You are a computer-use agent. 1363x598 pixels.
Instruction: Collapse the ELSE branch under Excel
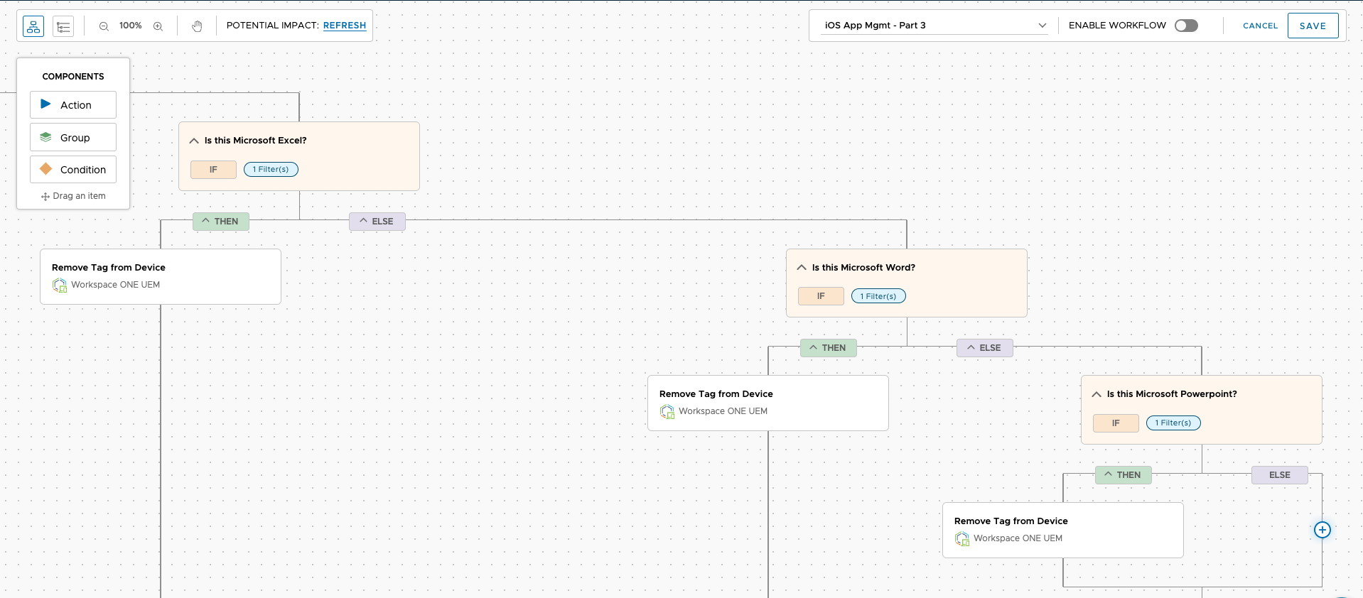(377, 222)
